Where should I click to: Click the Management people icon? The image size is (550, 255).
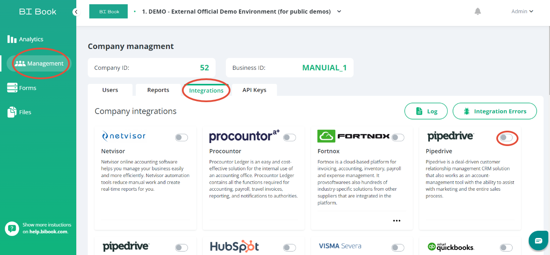(x=20, y=63)
